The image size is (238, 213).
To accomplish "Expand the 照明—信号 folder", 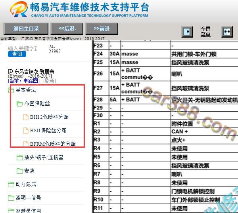I will tap(28, 198).
